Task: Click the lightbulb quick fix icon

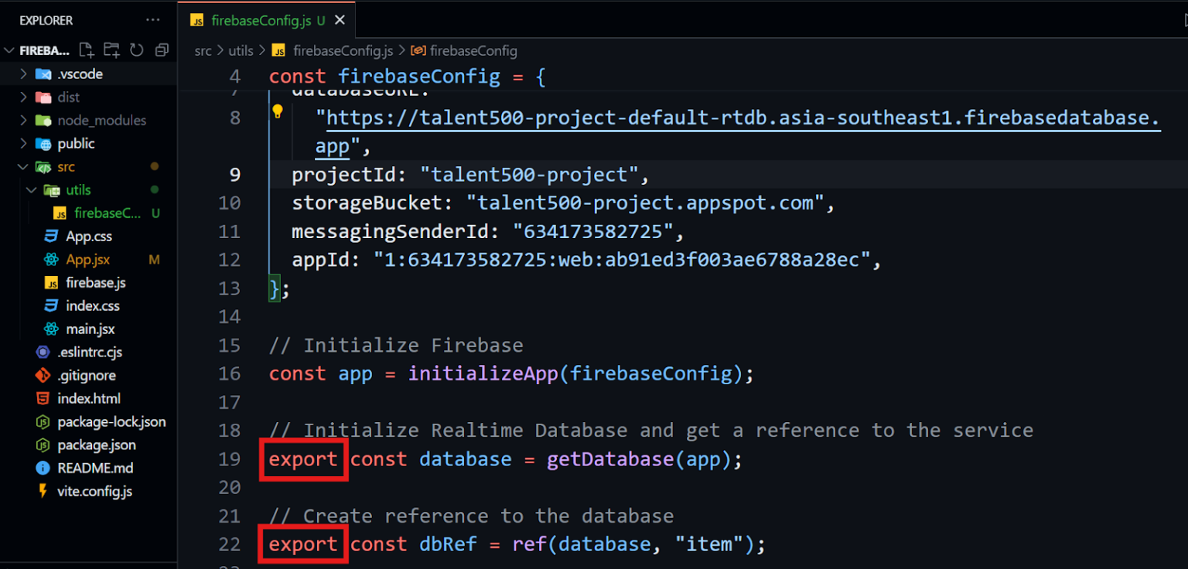Action: tap(278, 112)
